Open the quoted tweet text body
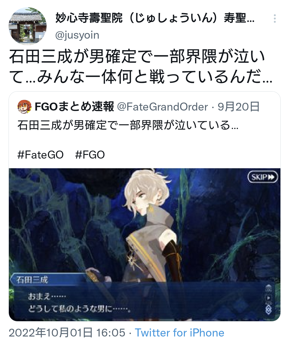Image resolution: width=289 pixels, height=344 pixels. (128, 125)
